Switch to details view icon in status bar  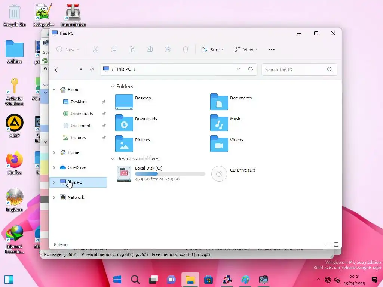pos(328,244)
